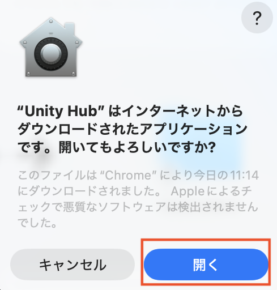Dismiss the dialog with キャンセル button
The width and height of the screenshot is (277, 290).
[73, 265]
